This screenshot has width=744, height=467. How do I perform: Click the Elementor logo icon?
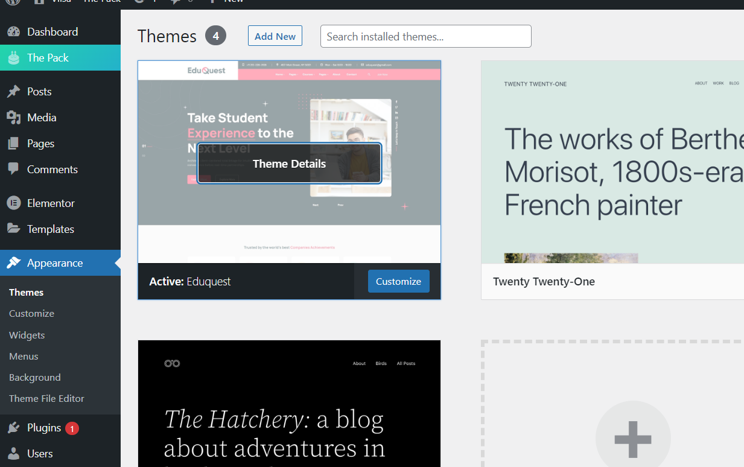point(13,203)
